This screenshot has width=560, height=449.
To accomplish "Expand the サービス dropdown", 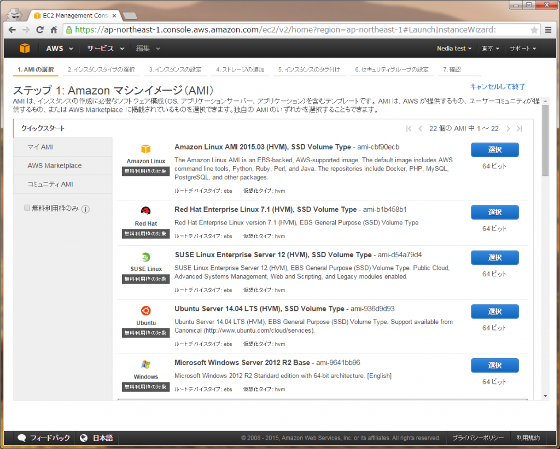I will [x=106, y=49].
